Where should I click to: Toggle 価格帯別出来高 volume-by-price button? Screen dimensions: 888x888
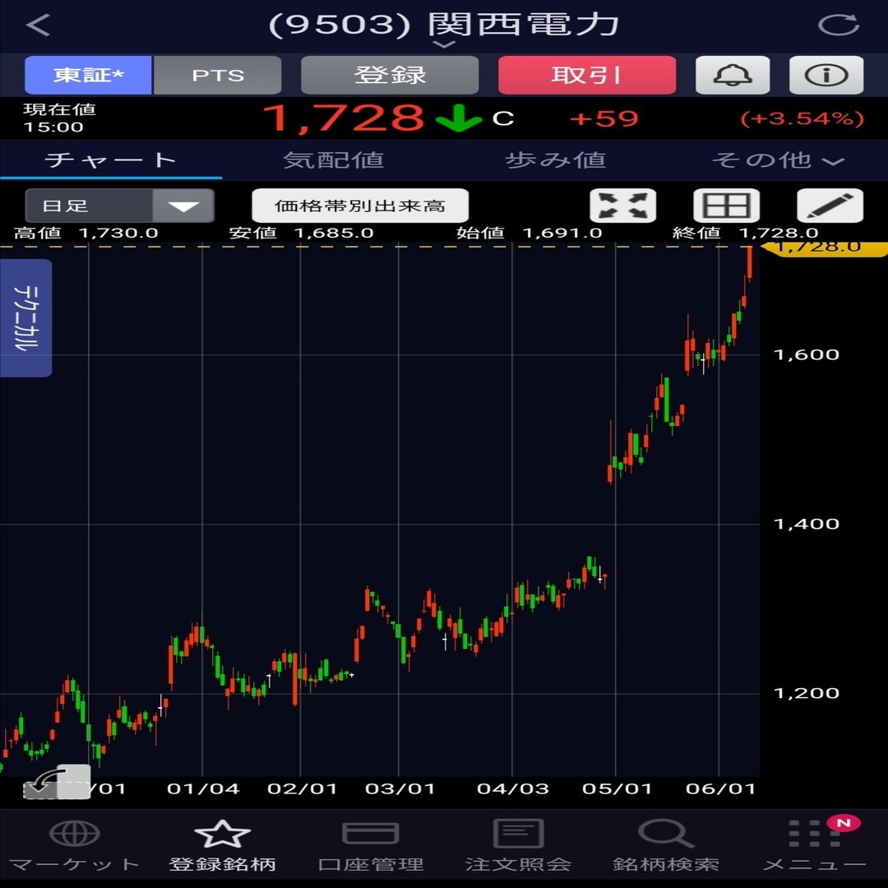pyautogui.click(x=360, y=205)
